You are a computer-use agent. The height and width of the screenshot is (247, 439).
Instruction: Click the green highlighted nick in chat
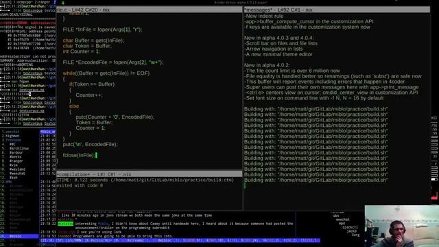(x=65, y=224)
